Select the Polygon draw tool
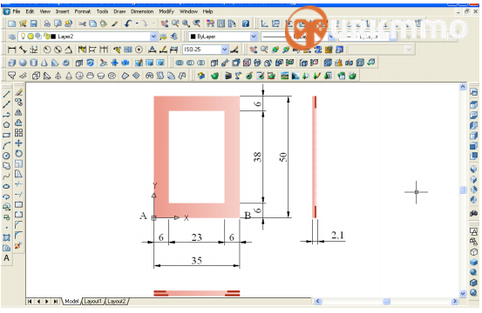Screen dimensions: 482x313 (x=6, y=125)
